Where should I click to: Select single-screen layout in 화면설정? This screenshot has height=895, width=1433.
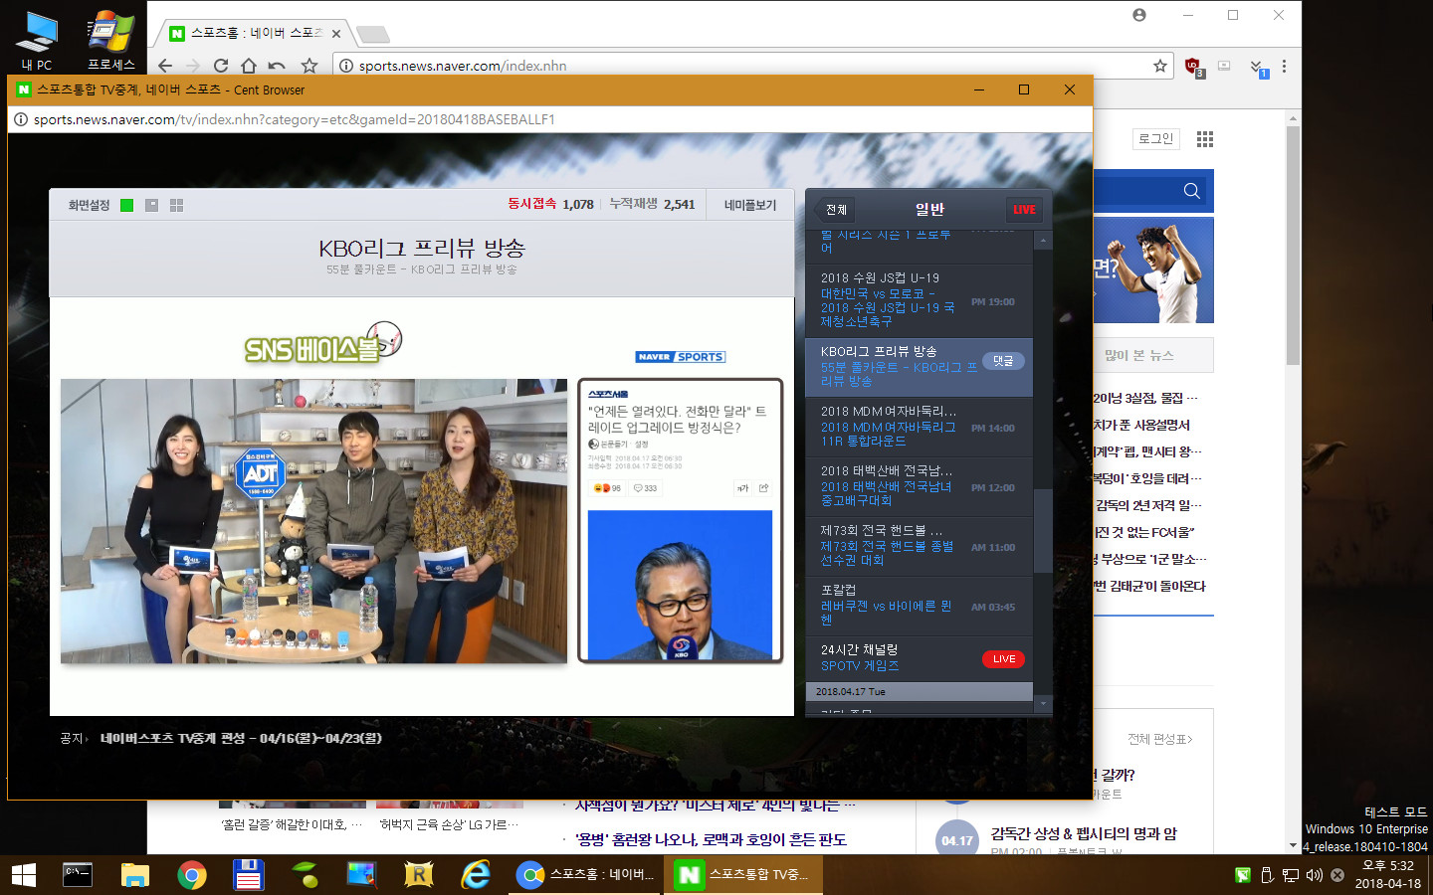tap(127, 205)
